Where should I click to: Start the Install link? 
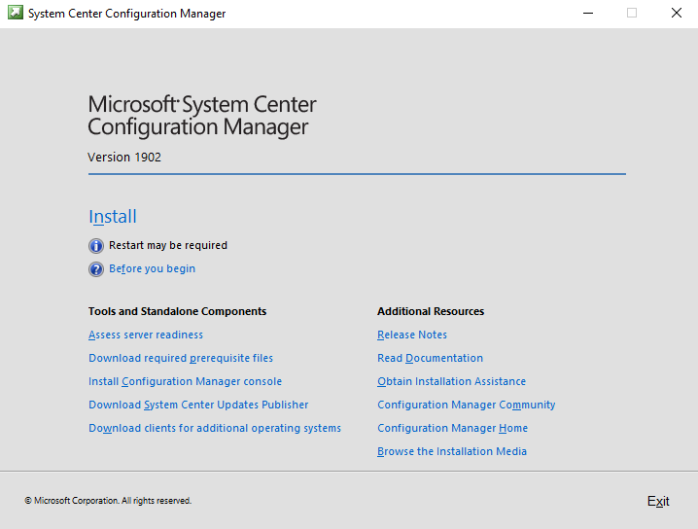tap(113, 217)
